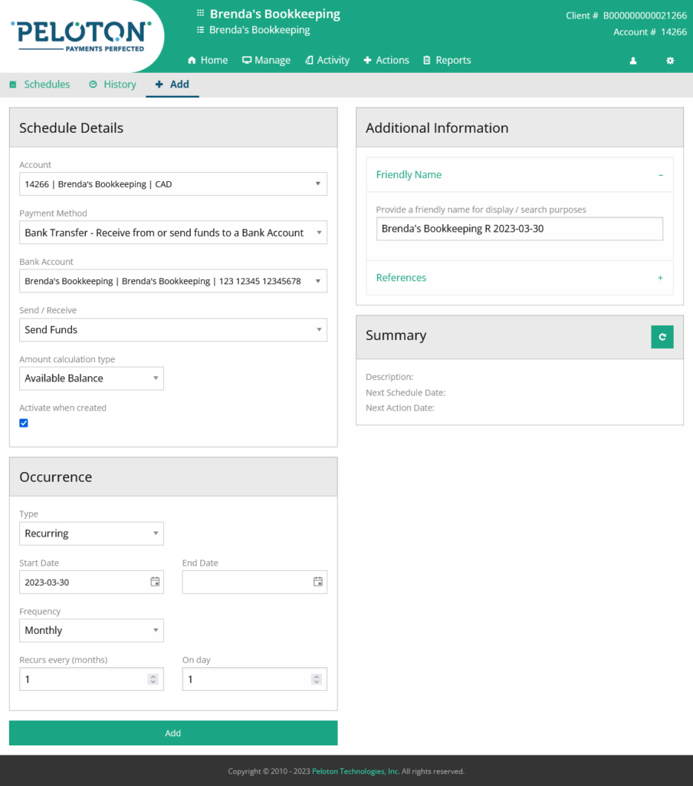
Task: Open Amount calculation type dropdown
Action: coord(92,378)
